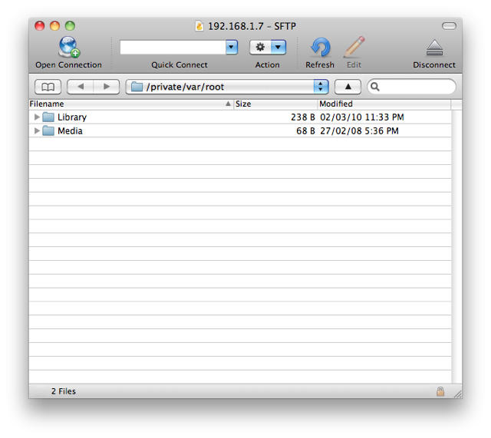This screenshot has height=438, width=491.
Task: Sort by the Modified column header
Action: [384, 104]
